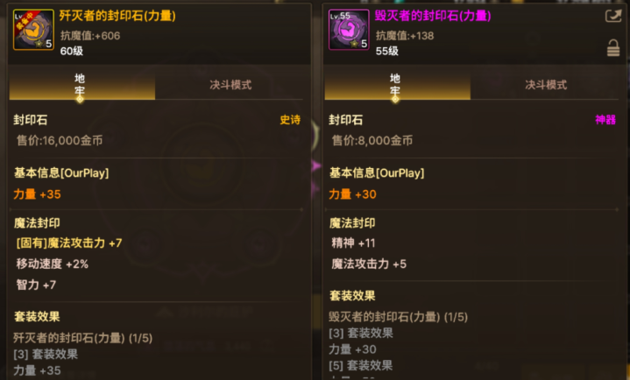This screenshot has width=630, height=380.
Task: Click the 毁灭者的封印石 item icon
Action: (x=349, y=30)
